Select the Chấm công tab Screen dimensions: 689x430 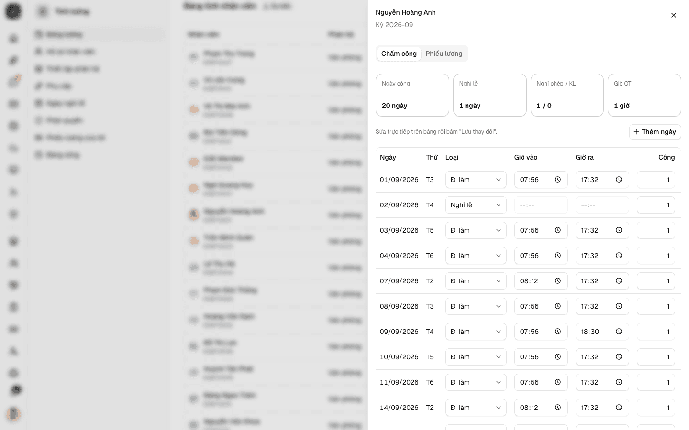[x=399, y=54]
